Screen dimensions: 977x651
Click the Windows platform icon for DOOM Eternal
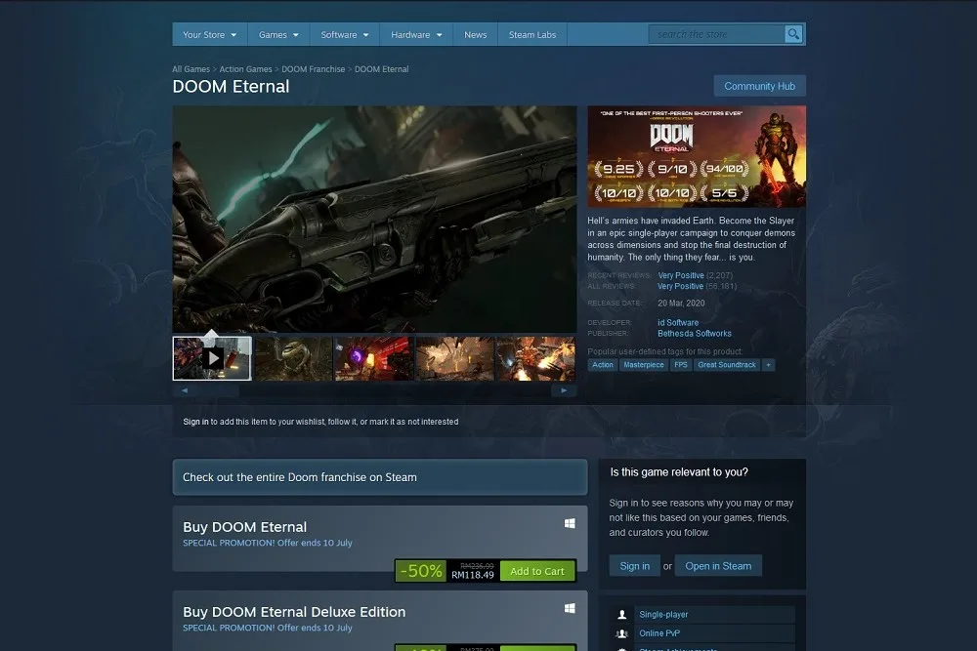pyautogui.click(x=570, y=523)
